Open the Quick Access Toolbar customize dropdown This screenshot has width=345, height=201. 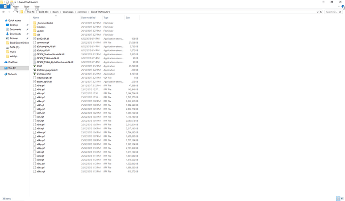point(15,2)
